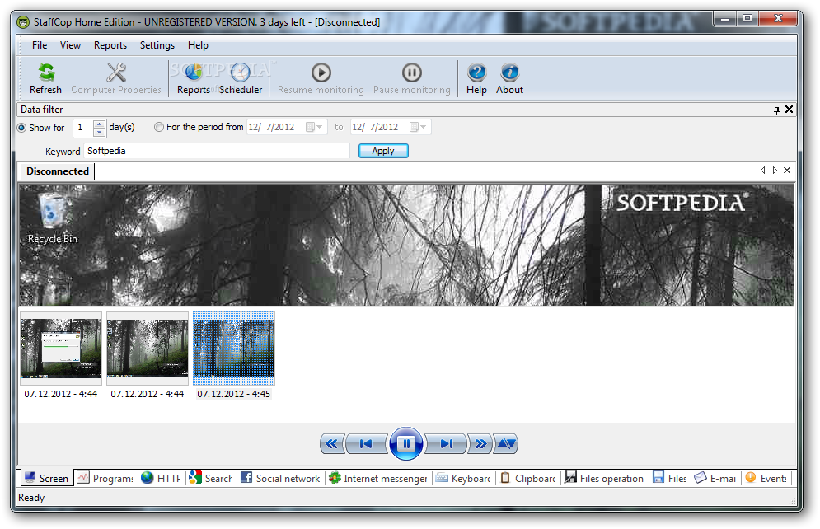Pause the screenshot slideshow
Image resolution: width=820 pixels, height=529 pixels.
406,444
